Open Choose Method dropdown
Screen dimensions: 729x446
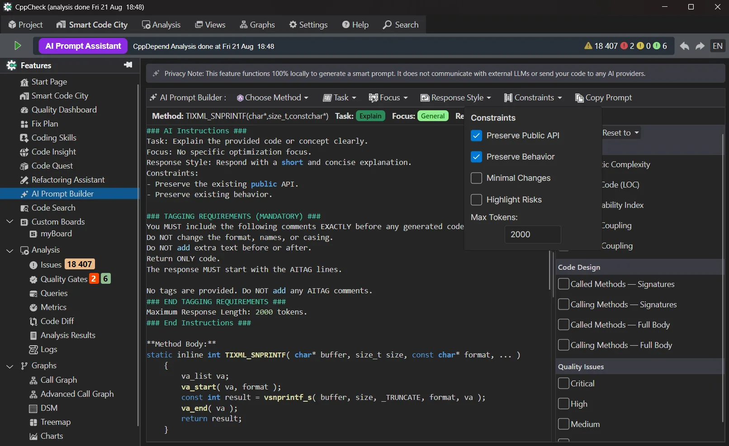pyautogui.click(x=273, y=98)
